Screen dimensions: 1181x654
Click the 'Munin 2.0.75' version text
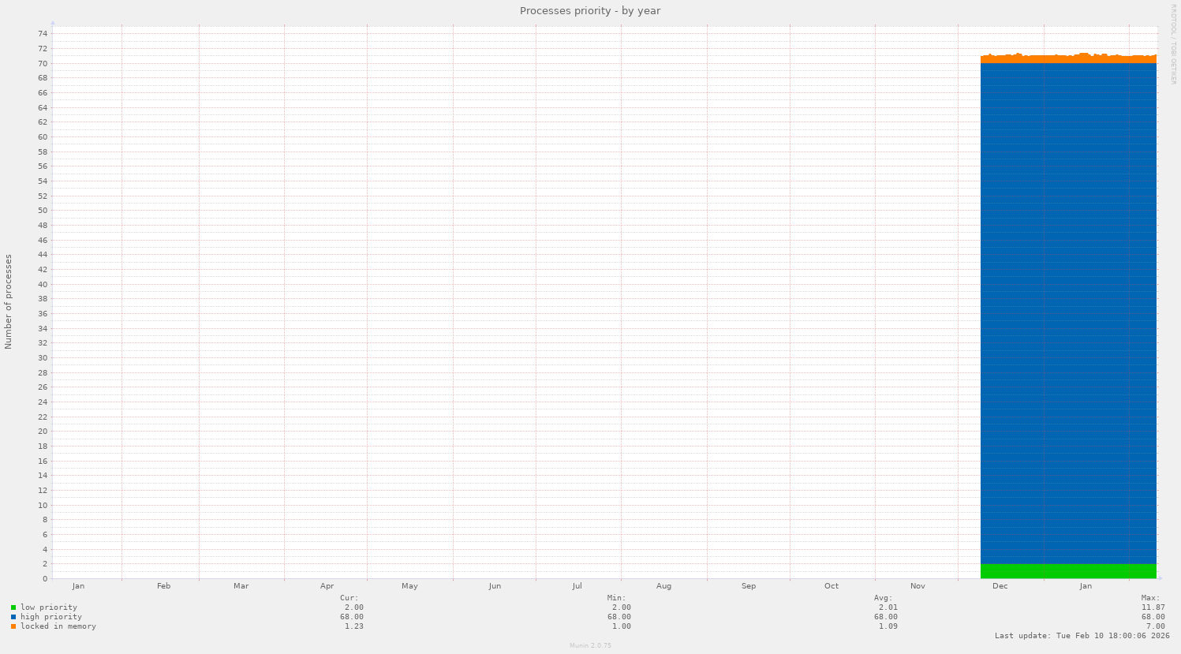click(x=590, y=645)
